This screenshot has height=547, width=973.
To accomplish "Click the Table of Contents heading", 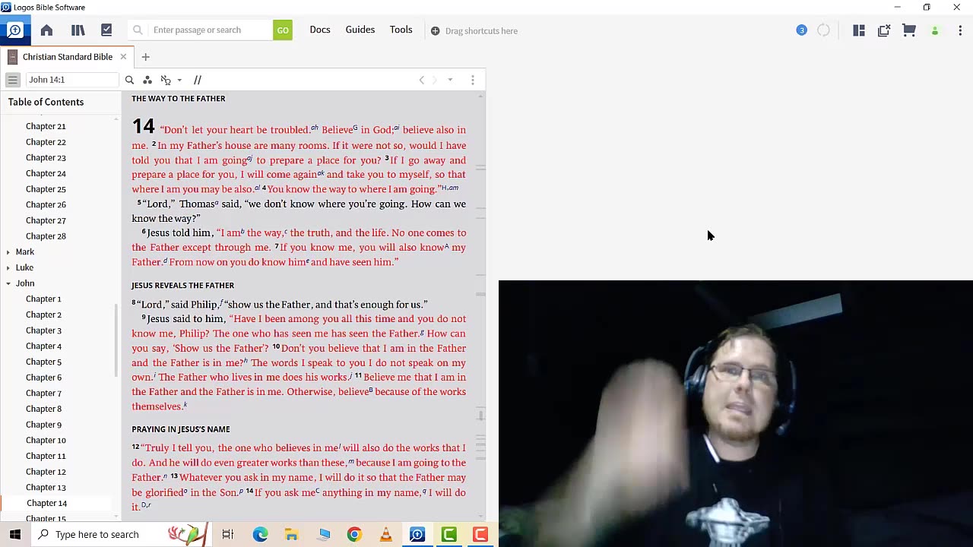I will pyautogui.click(x=46, y=102).
